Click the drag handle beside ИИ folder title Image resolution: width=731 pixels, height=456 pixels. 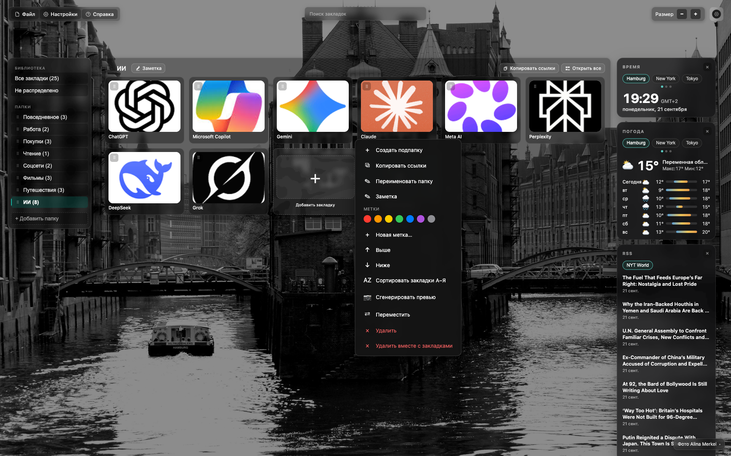click(109, 68)
